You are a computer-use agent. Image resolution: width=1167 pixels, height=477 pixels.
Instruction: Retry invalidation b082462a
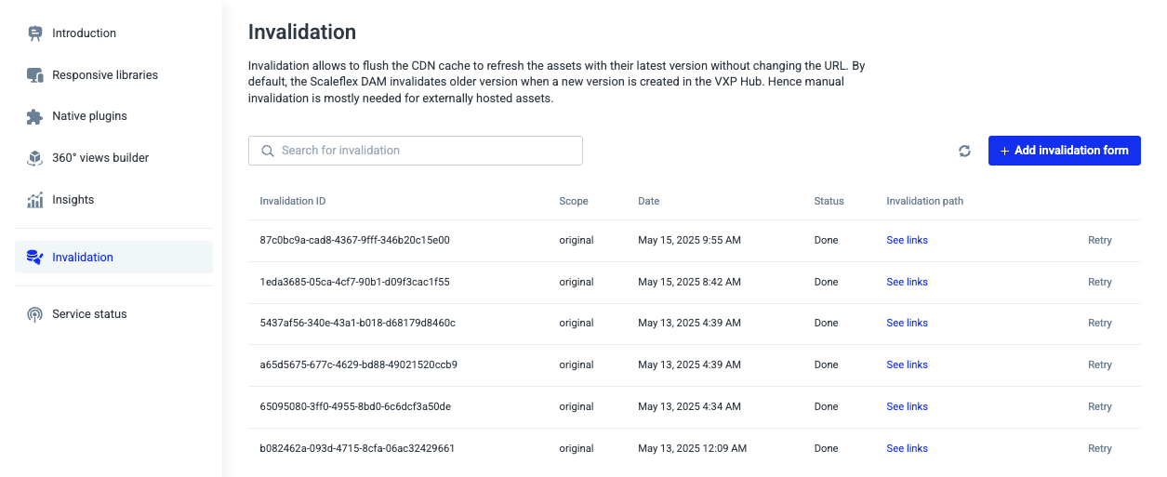pyautogui.click(x=1099, y=448)
